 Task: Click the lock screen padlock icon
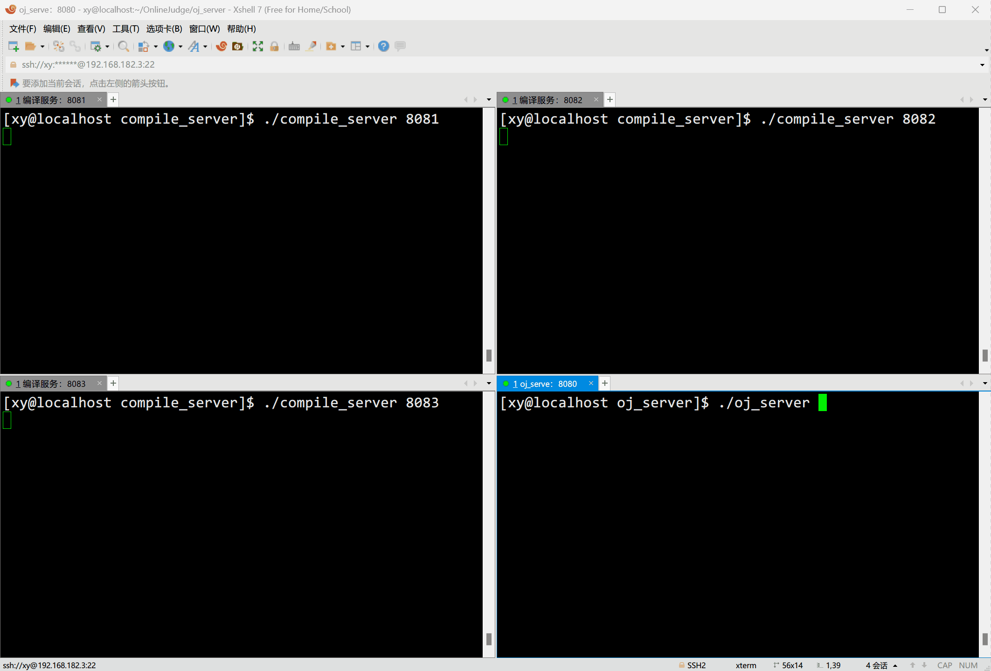coord(274,46)
